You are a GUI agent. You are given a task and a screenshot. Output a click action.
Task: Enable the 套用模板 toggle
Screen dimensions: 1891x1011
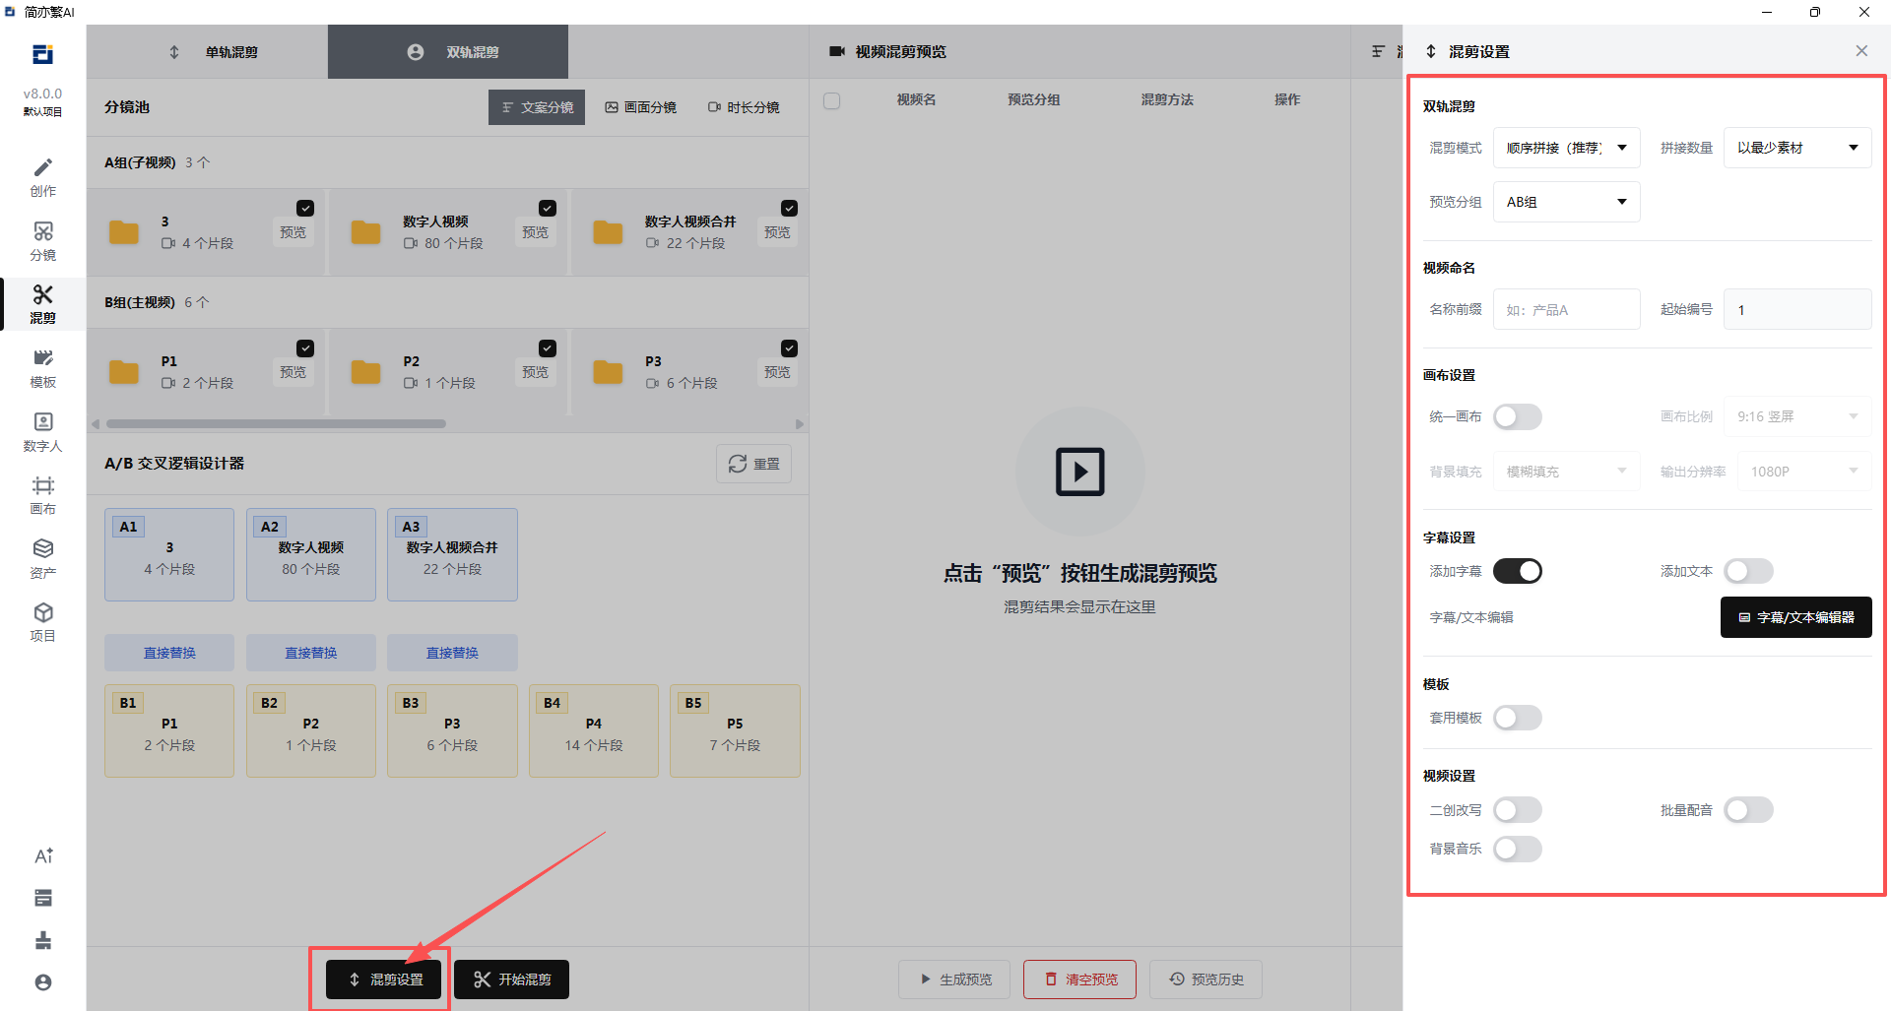(x=1518, y=718)
